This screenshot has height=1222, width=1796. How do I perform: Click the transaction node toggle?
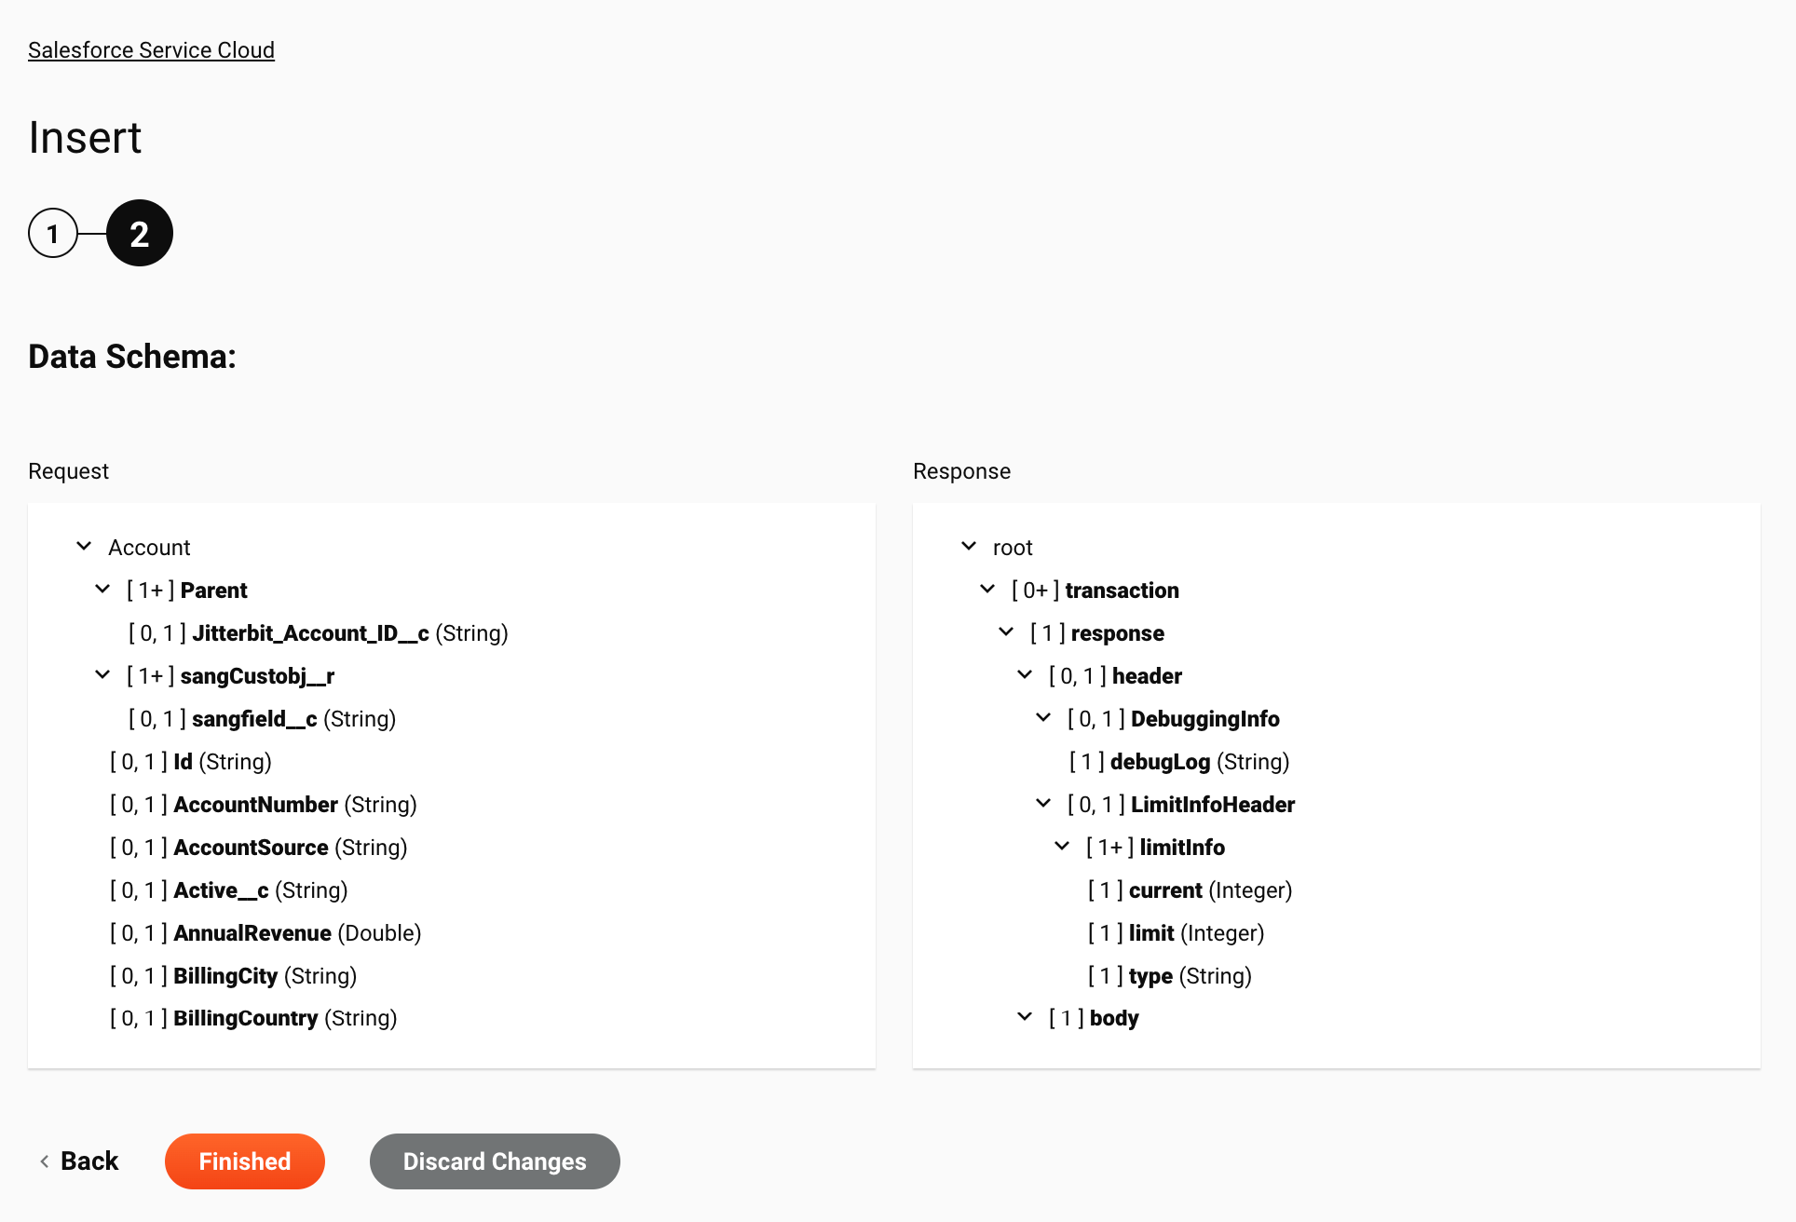(x=987, y=590)
